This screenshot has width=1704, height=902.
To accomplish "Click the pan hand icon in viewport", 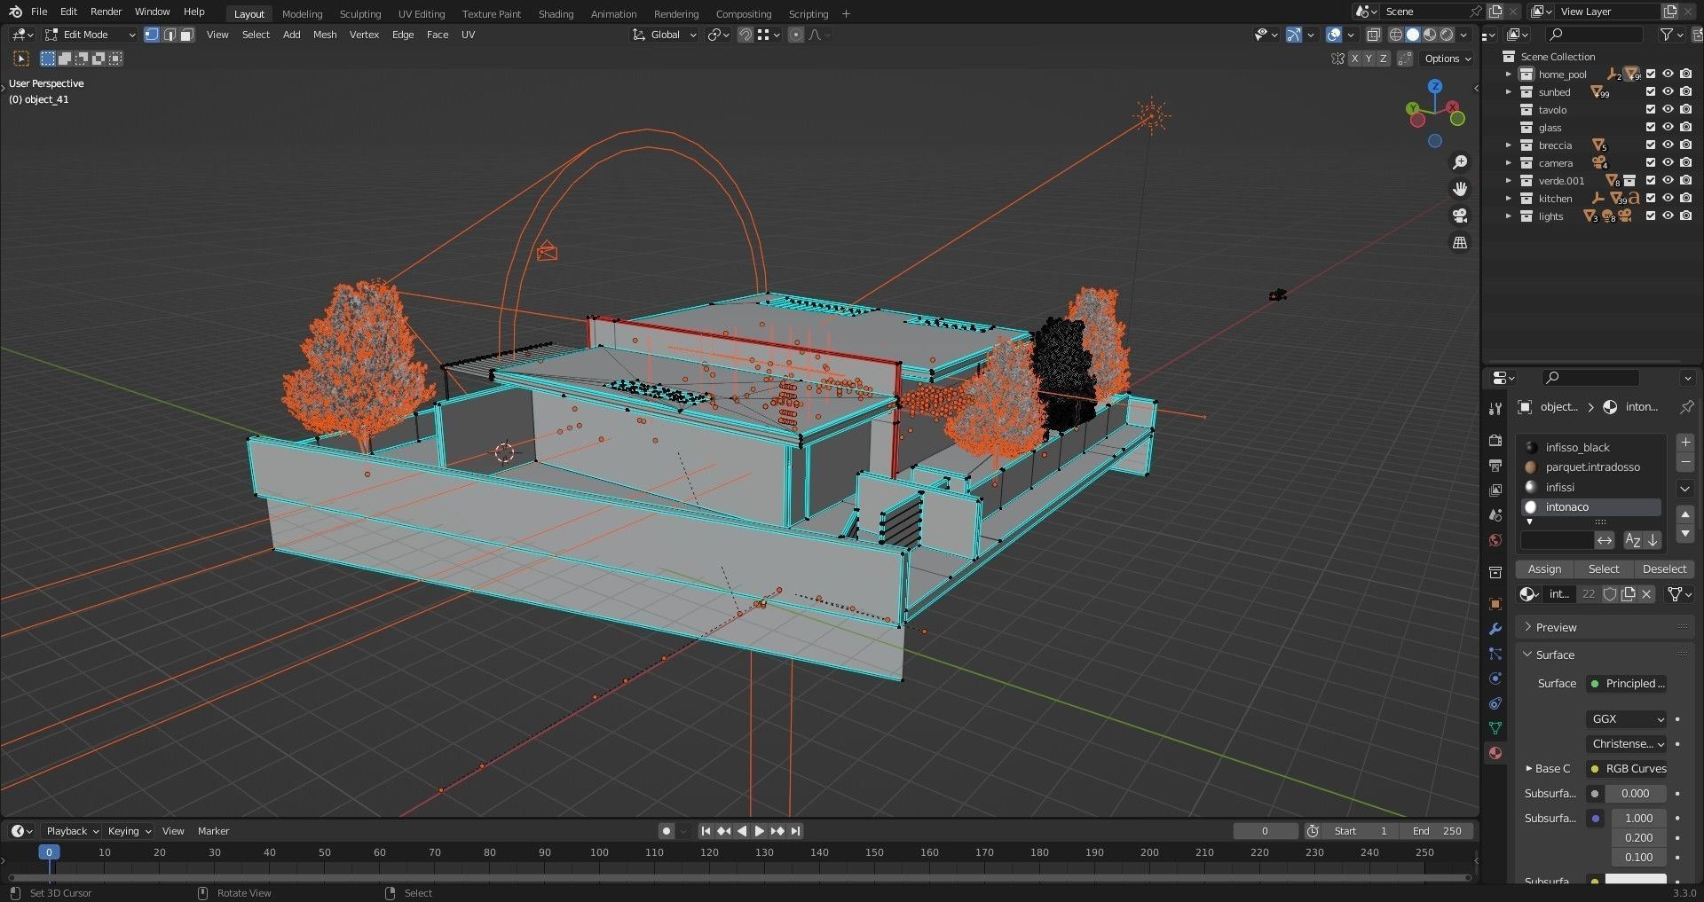I will click(1459, 189).
